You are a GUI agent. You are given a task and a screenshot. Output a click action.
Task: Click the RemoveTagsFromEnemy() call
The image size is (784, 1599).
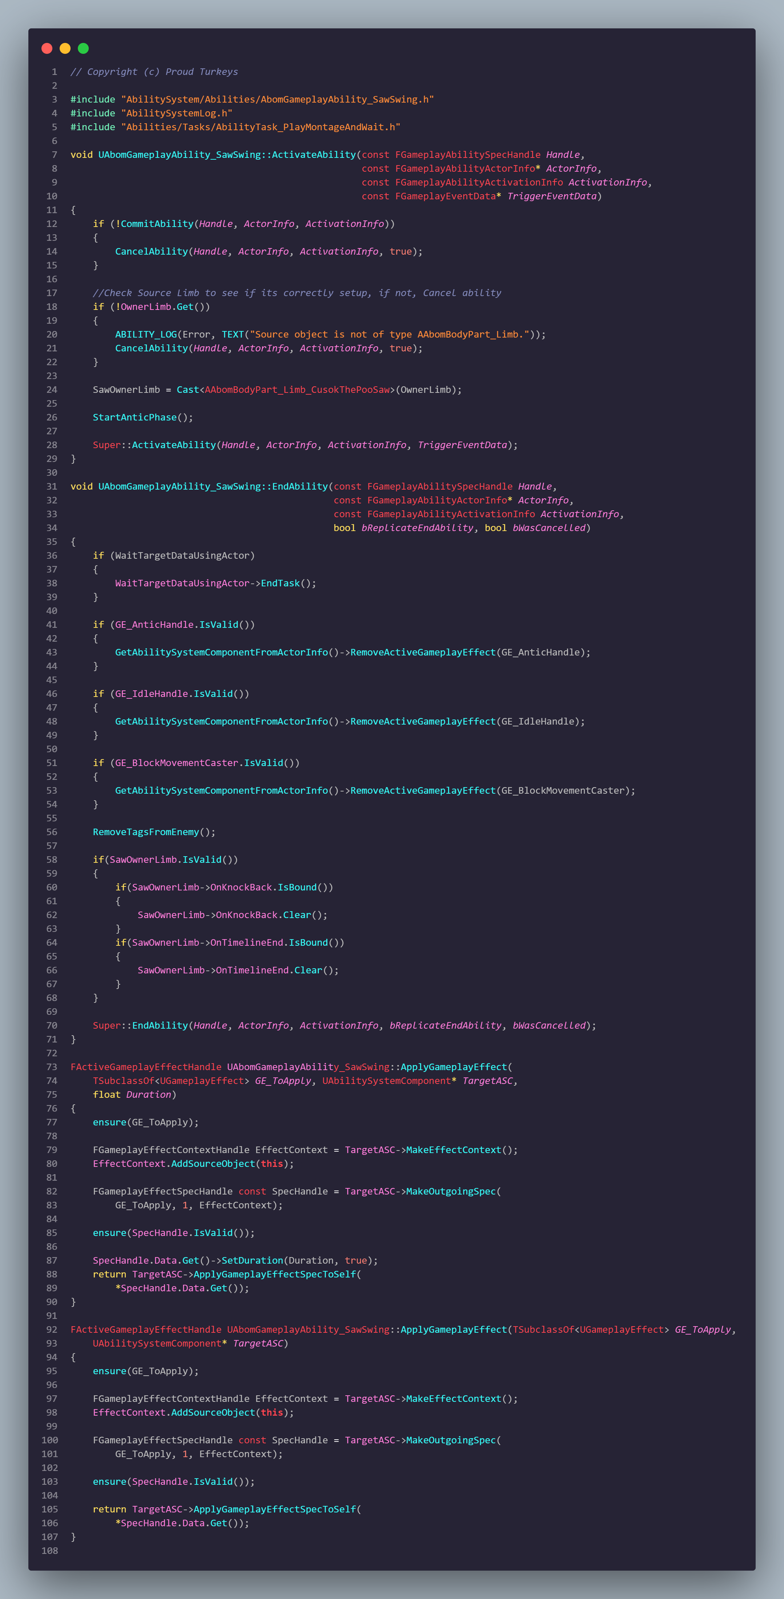(154, 832)
